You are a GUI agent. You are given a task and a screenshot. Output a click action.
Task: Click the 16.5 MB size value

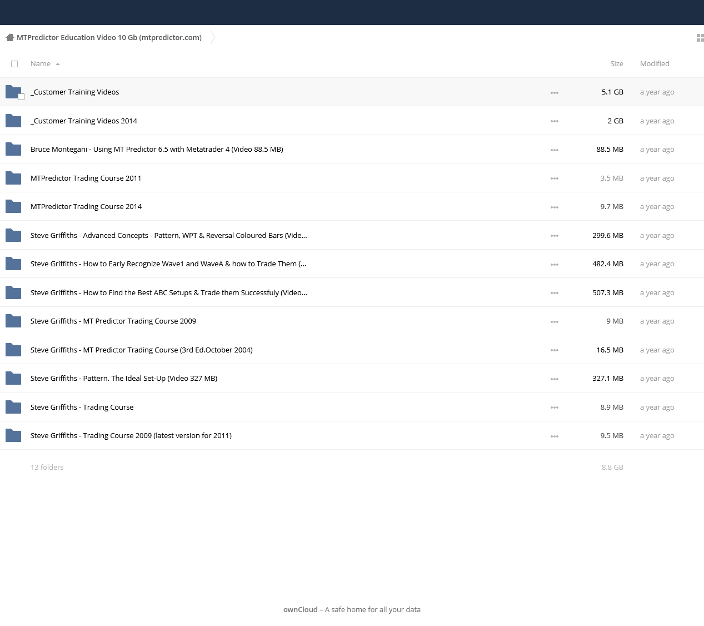(x=610, y=350)
